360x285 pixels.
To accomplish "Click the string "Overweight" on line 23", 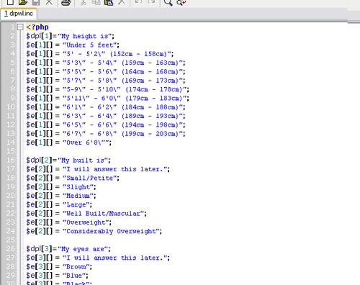I will (x=86, y=222).
